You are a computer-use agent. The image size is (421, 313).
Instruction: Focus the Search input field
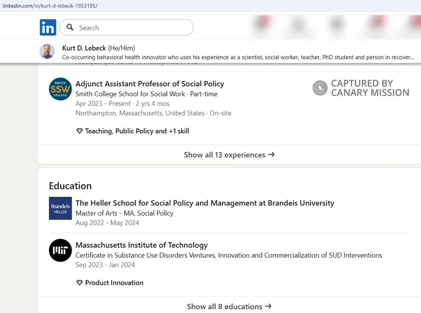tap(126, 27)
